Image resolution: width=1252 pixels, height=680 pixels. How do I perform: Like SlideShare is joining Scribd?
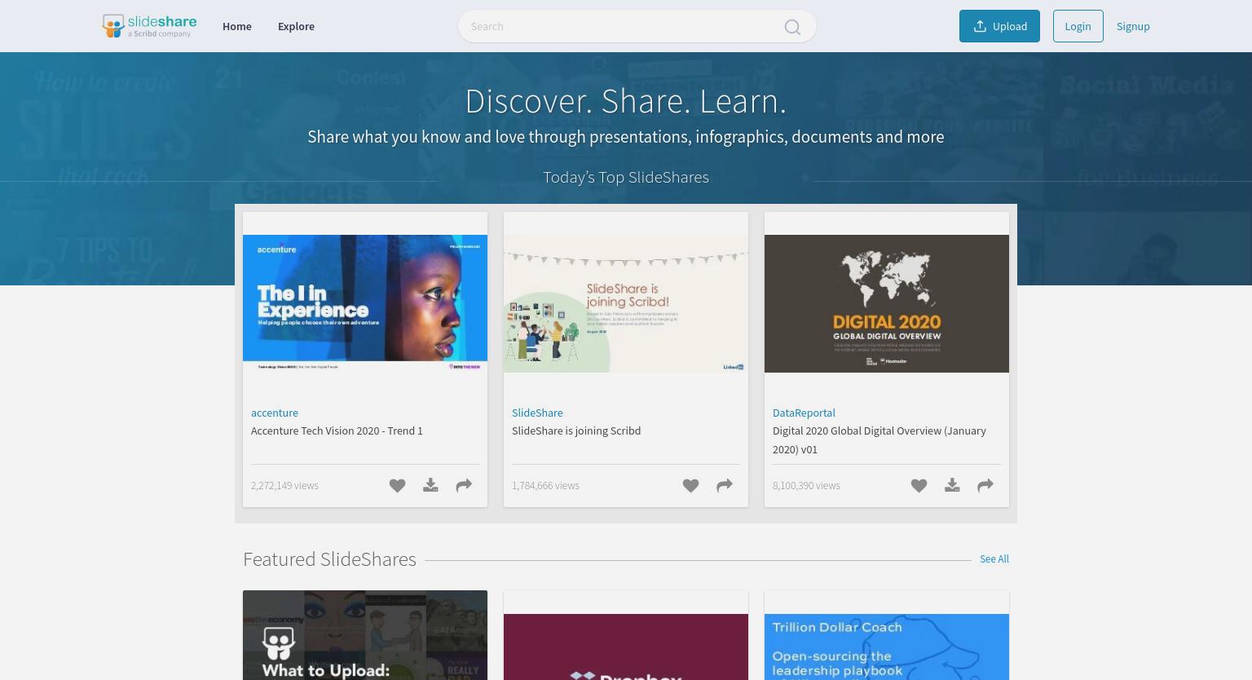pyautogui.click(x=690, y=486)
